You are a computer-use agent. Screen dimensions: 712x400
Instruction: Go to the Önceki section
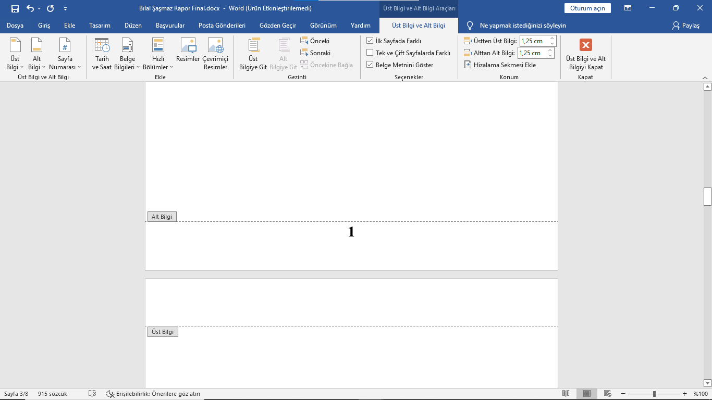pos(315,41)
